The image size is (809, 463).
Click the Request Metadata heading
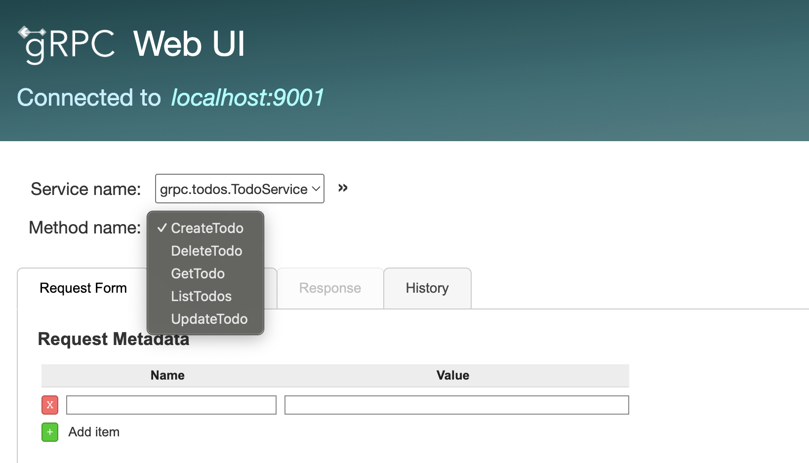coord(114,339)
